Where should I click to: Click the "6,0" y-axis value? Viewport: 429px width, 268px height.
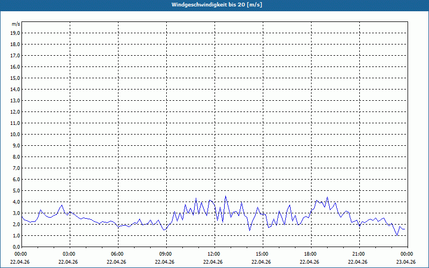tap(17, 179)
